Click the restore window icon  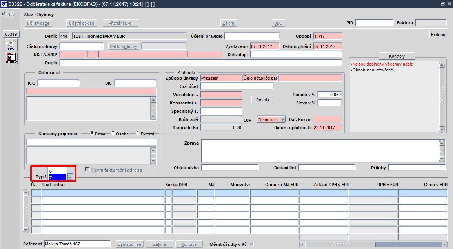click(443, 4)
